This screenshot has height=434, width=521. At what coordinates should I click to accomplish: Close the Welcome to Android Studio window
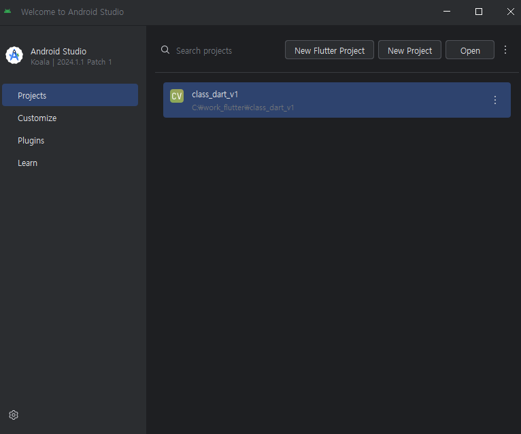511,12
